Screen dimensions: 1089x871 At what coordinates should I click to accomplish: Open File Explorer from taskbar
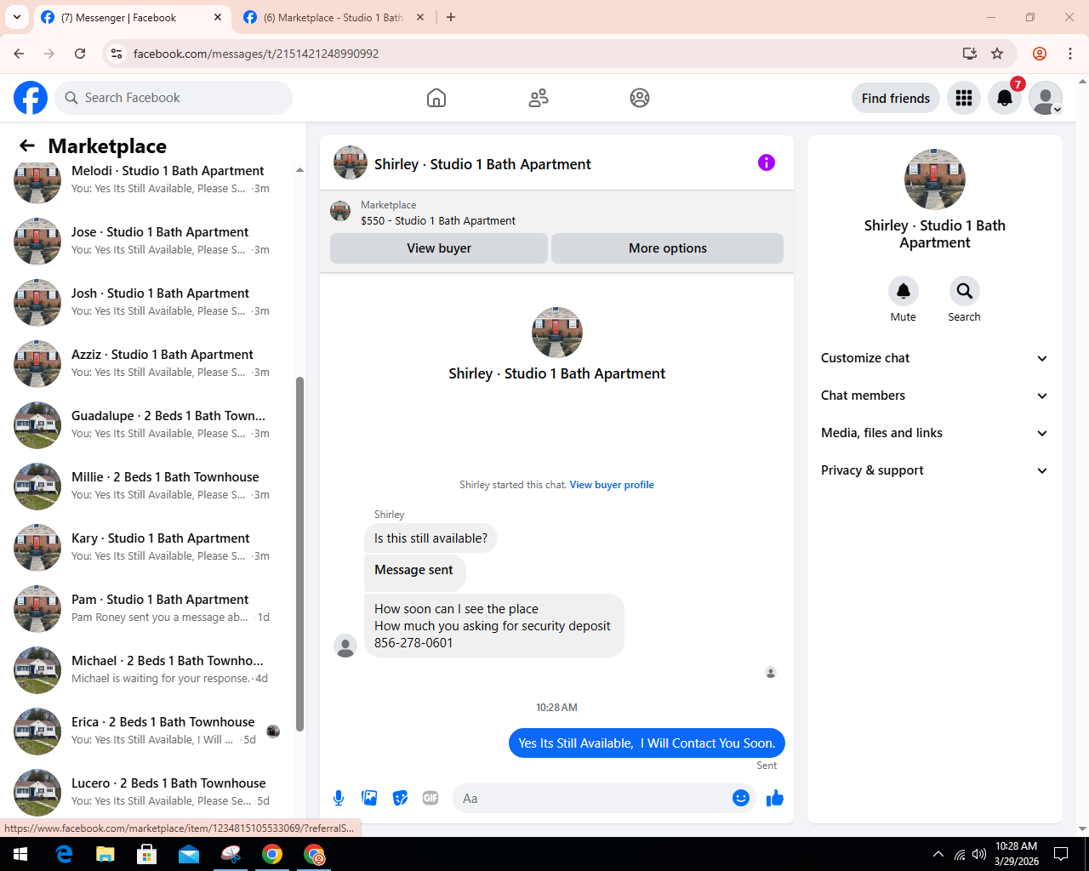click(x=105, y=854)
